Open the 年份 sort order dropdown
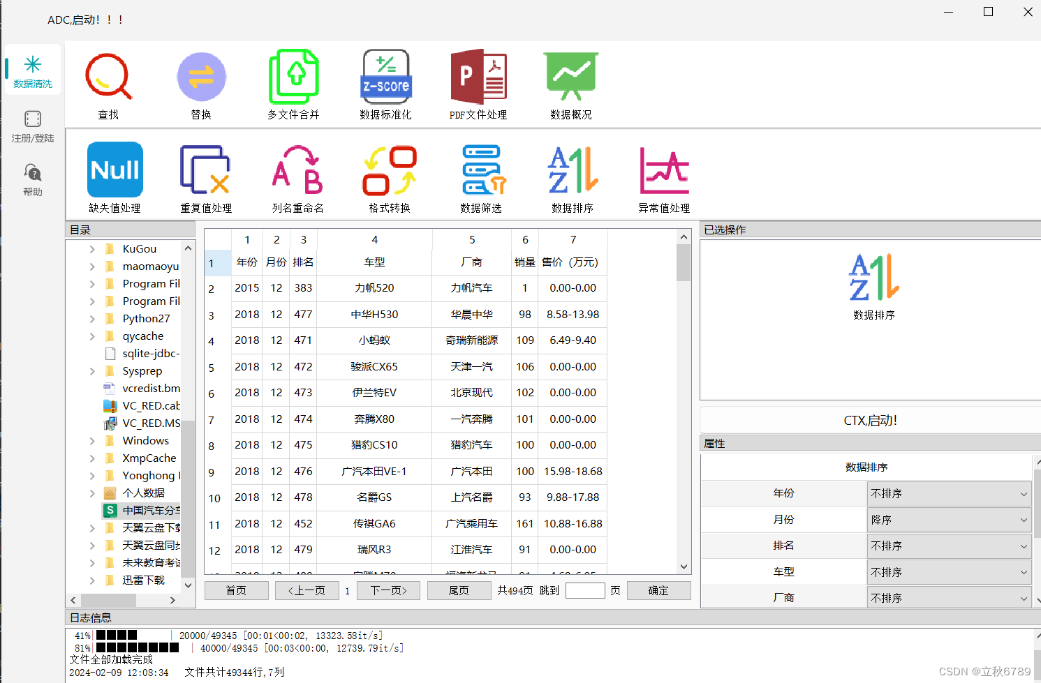 949,493
